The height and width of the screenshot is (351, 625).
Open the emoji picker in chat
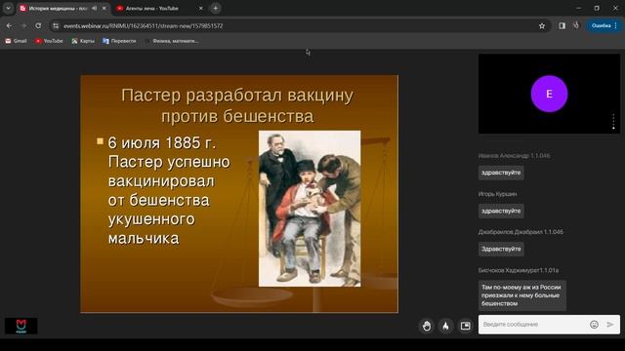click(x=594, y=325)
